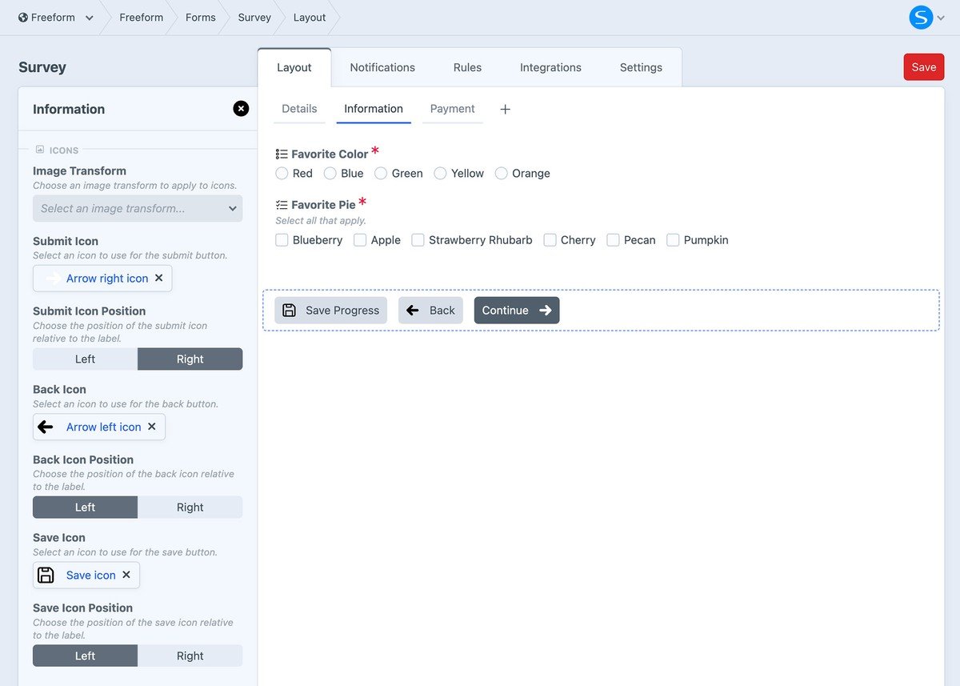Select the Yellow radio option
960x686 pixels.
[x=440, y=173]
